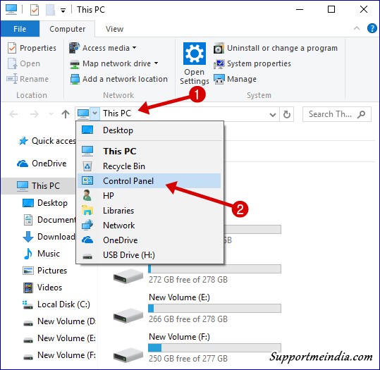Viewport: 380px width, 370px height.
Task: Click the Music note icon in sidebar
Action: pos(28,254)
